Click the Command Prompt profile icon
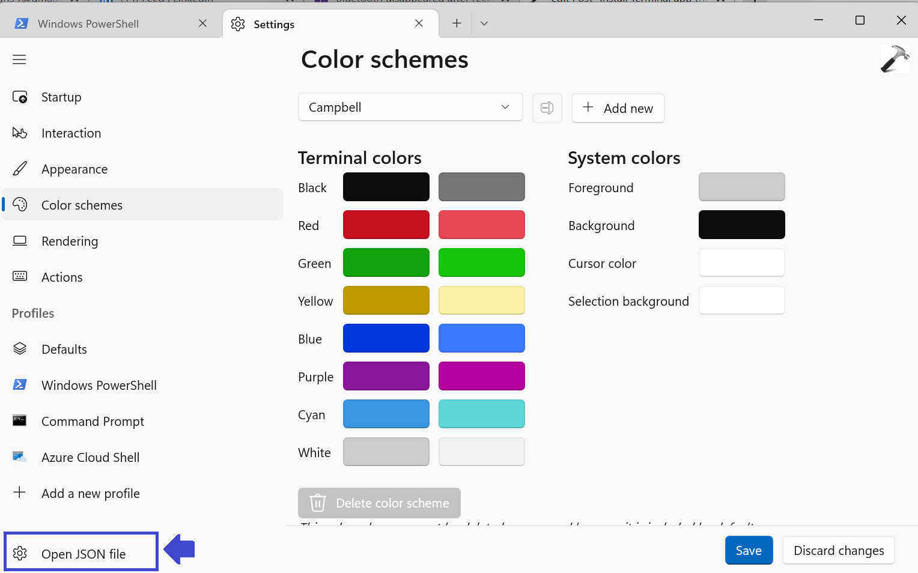The height and width of the screenshot is (573, 918). (20, 421)
